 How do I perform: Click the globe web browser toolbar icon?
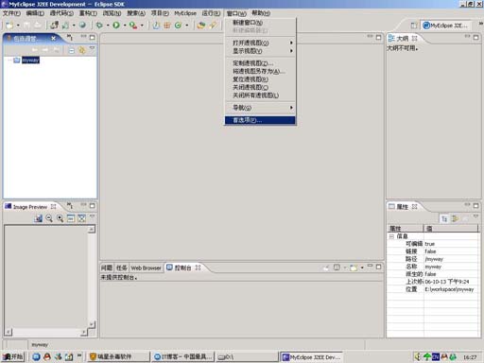coord(82,25)
